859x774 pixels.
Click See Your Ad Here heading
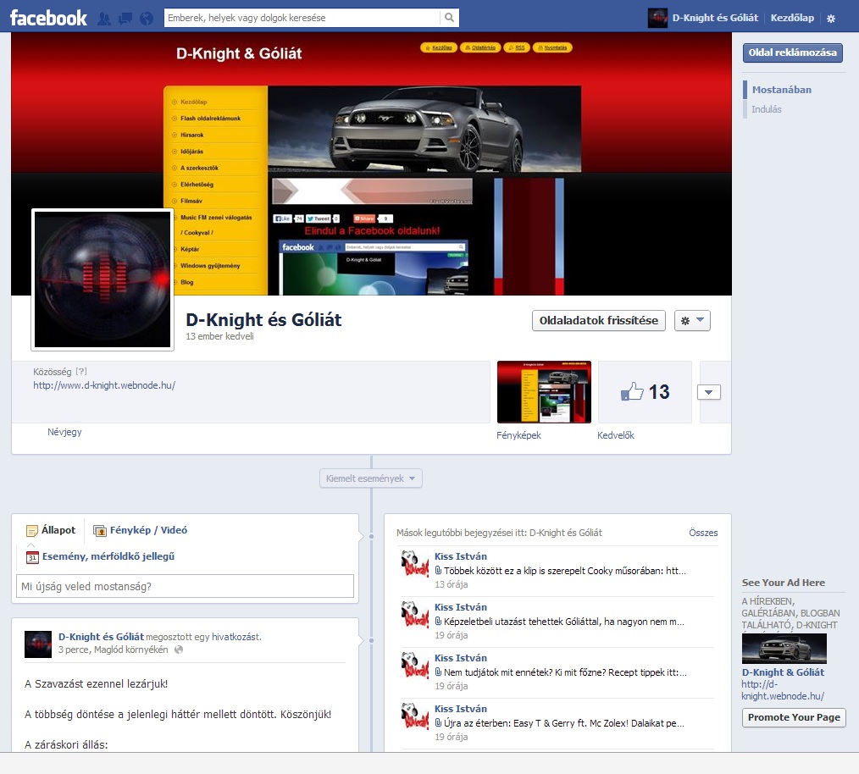[783, 583]
